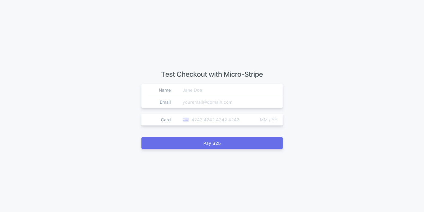Click the word Test in the heading

tap(168, 74)
